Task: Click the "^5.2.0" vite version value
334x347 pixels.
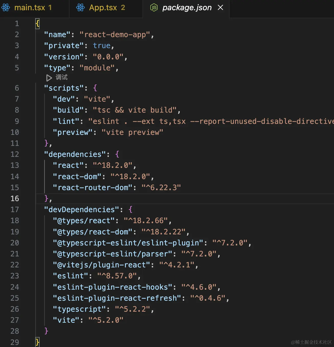Action: click(106, 320)
